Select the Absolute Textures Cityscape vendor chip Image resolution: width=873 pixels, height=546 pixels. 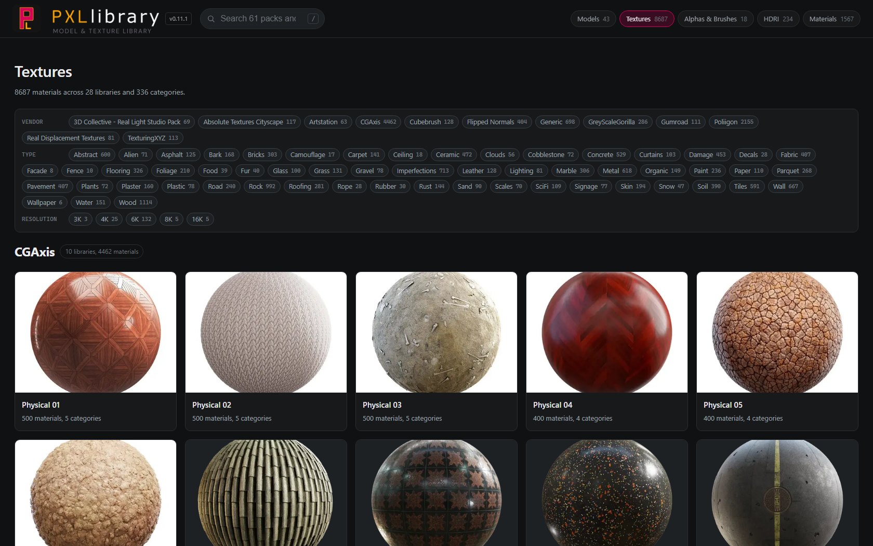pos(249,122)
